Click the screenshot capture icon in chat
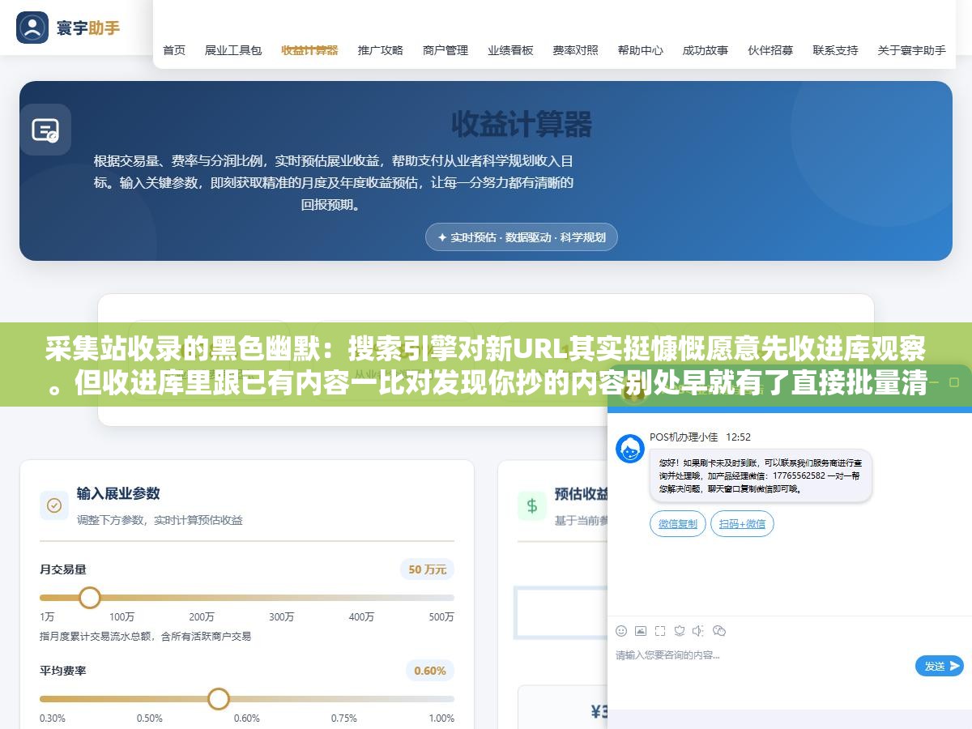The width and height of the screenshot is (972, 729). click(x=660, y=631)
